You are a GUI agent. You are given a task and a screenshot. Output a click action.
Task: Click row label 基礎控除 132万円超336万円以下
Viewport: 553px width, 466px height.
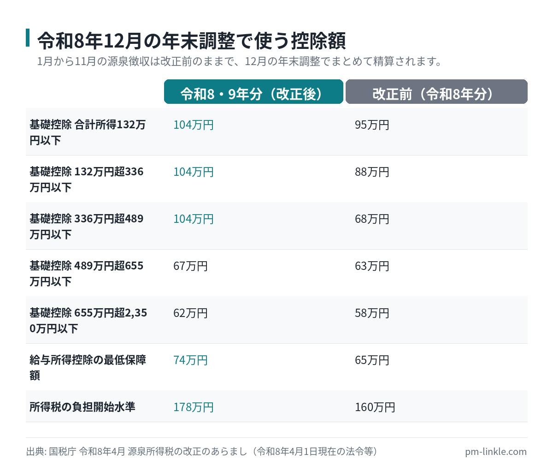87,179
